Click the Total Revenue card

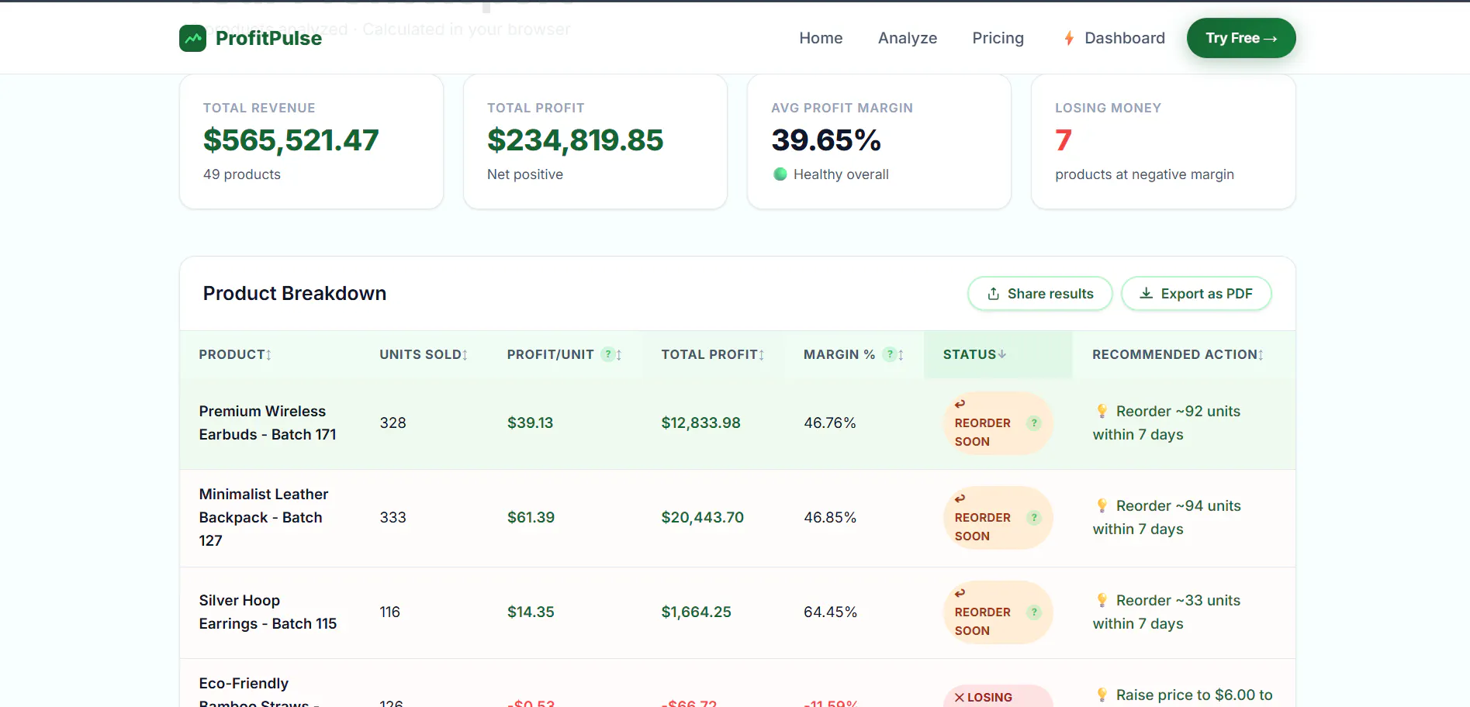tap(311, 142)
